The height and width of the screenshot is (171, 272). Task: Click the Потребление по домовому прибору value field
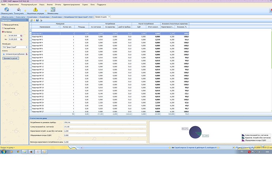105,122
